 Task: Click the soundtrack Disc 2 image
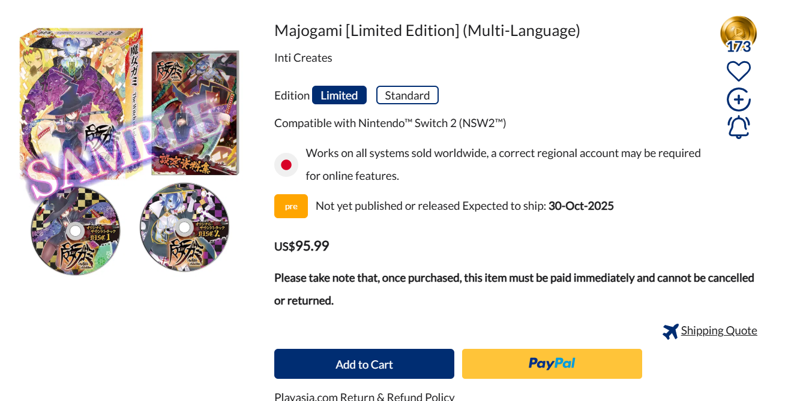click(x=184, y=227)
